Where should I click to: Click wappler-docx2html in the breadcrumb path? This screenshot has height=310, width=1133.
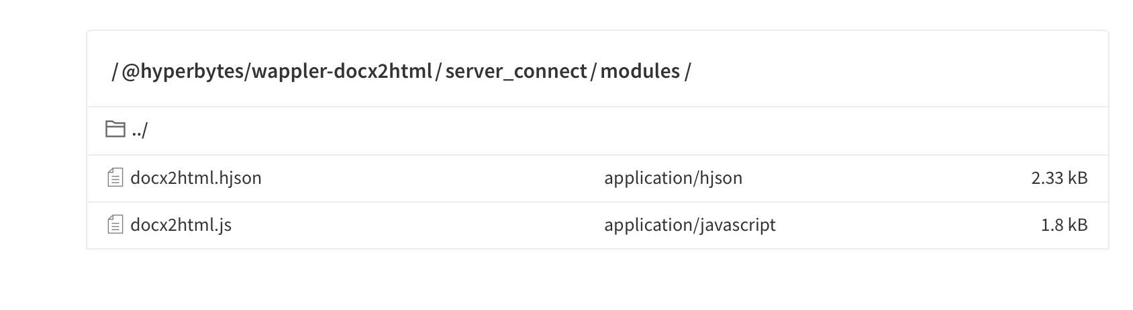point(342,71)
